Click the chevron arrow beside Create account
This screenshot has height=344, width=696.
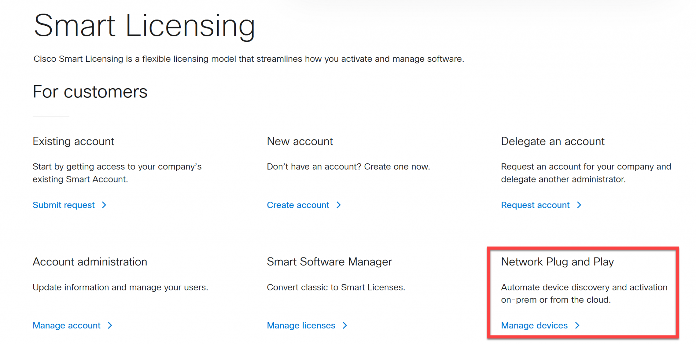coord(339,205)
